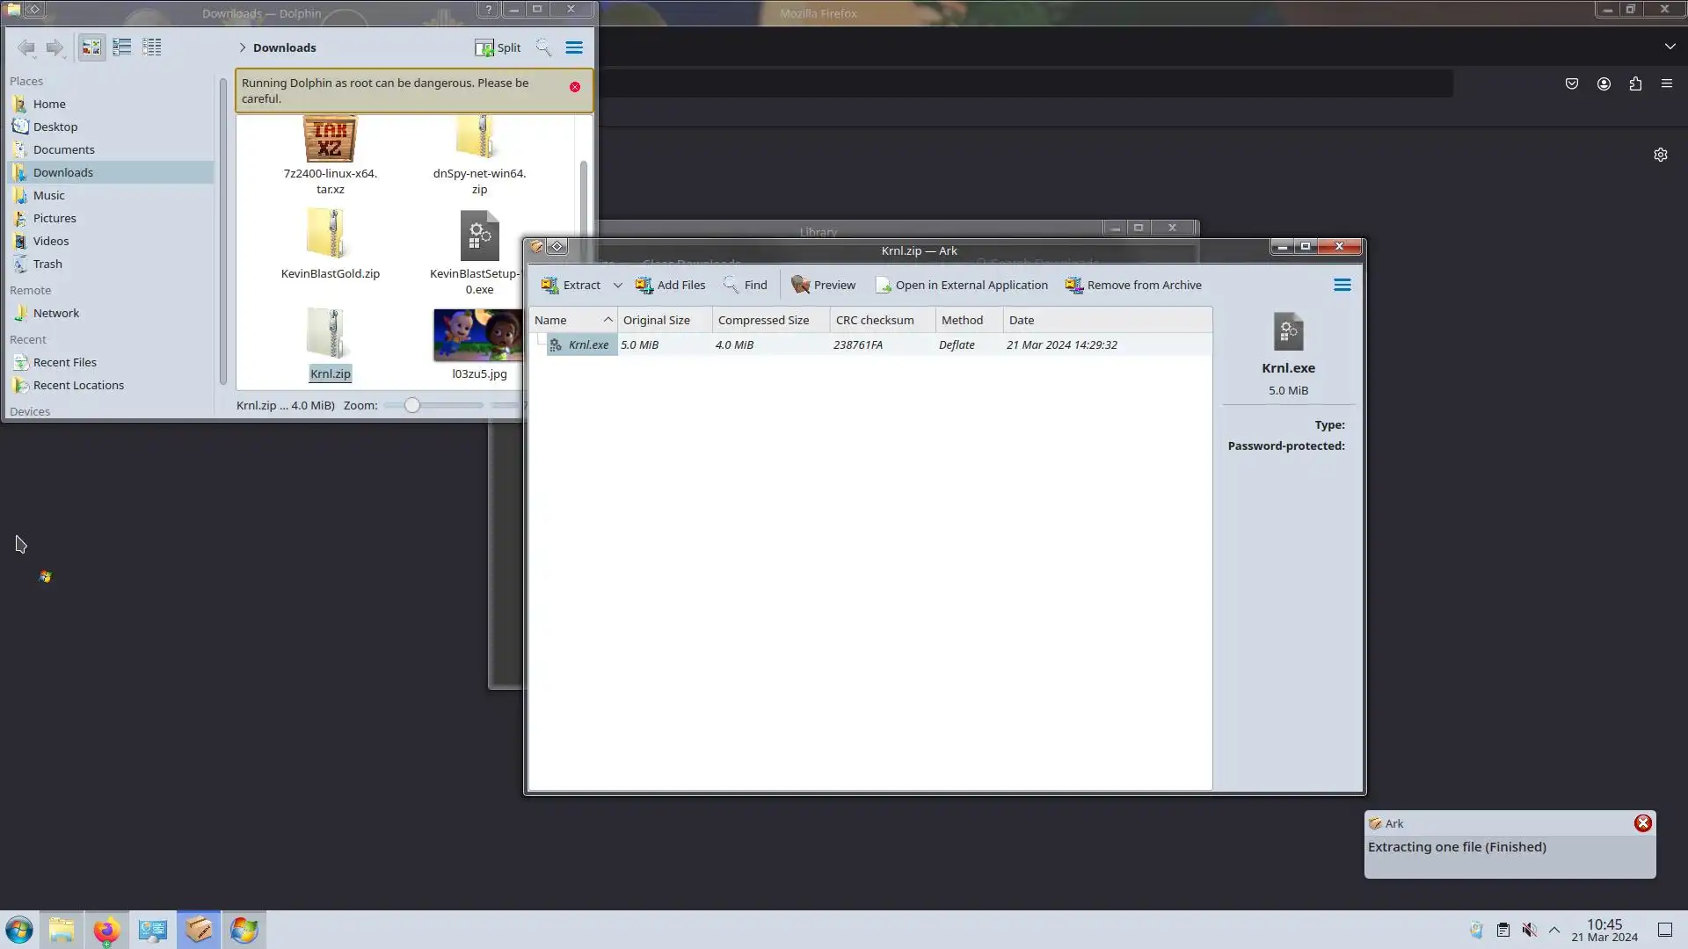
Task: Click the Split view button
Action: tap(498, 47)
